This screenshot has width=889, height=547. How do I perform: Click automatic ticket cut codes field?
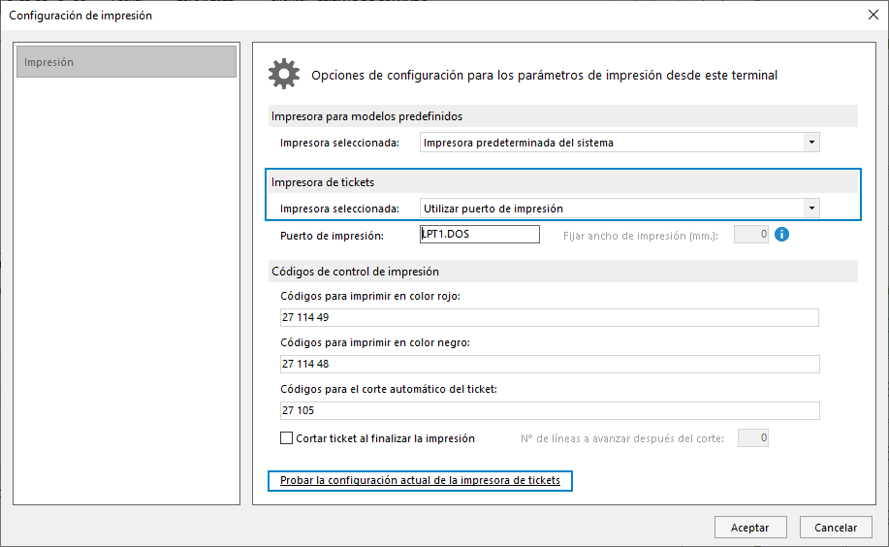(550, 410)
